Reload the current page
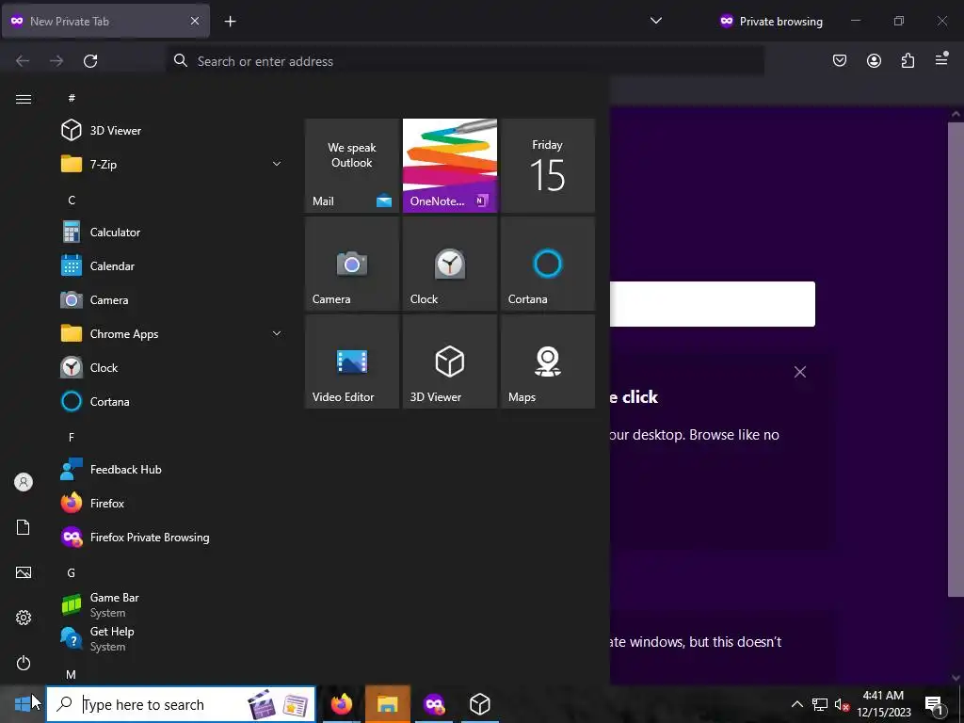 point(90,61)
